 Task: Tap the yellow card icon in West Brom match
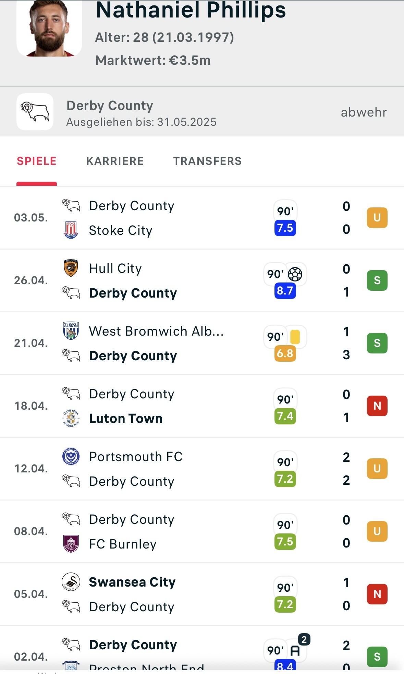coord(295,337)
